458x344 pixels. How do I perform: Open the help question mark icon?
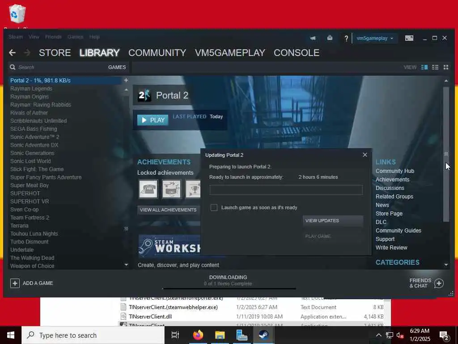(x=346, y=39)
